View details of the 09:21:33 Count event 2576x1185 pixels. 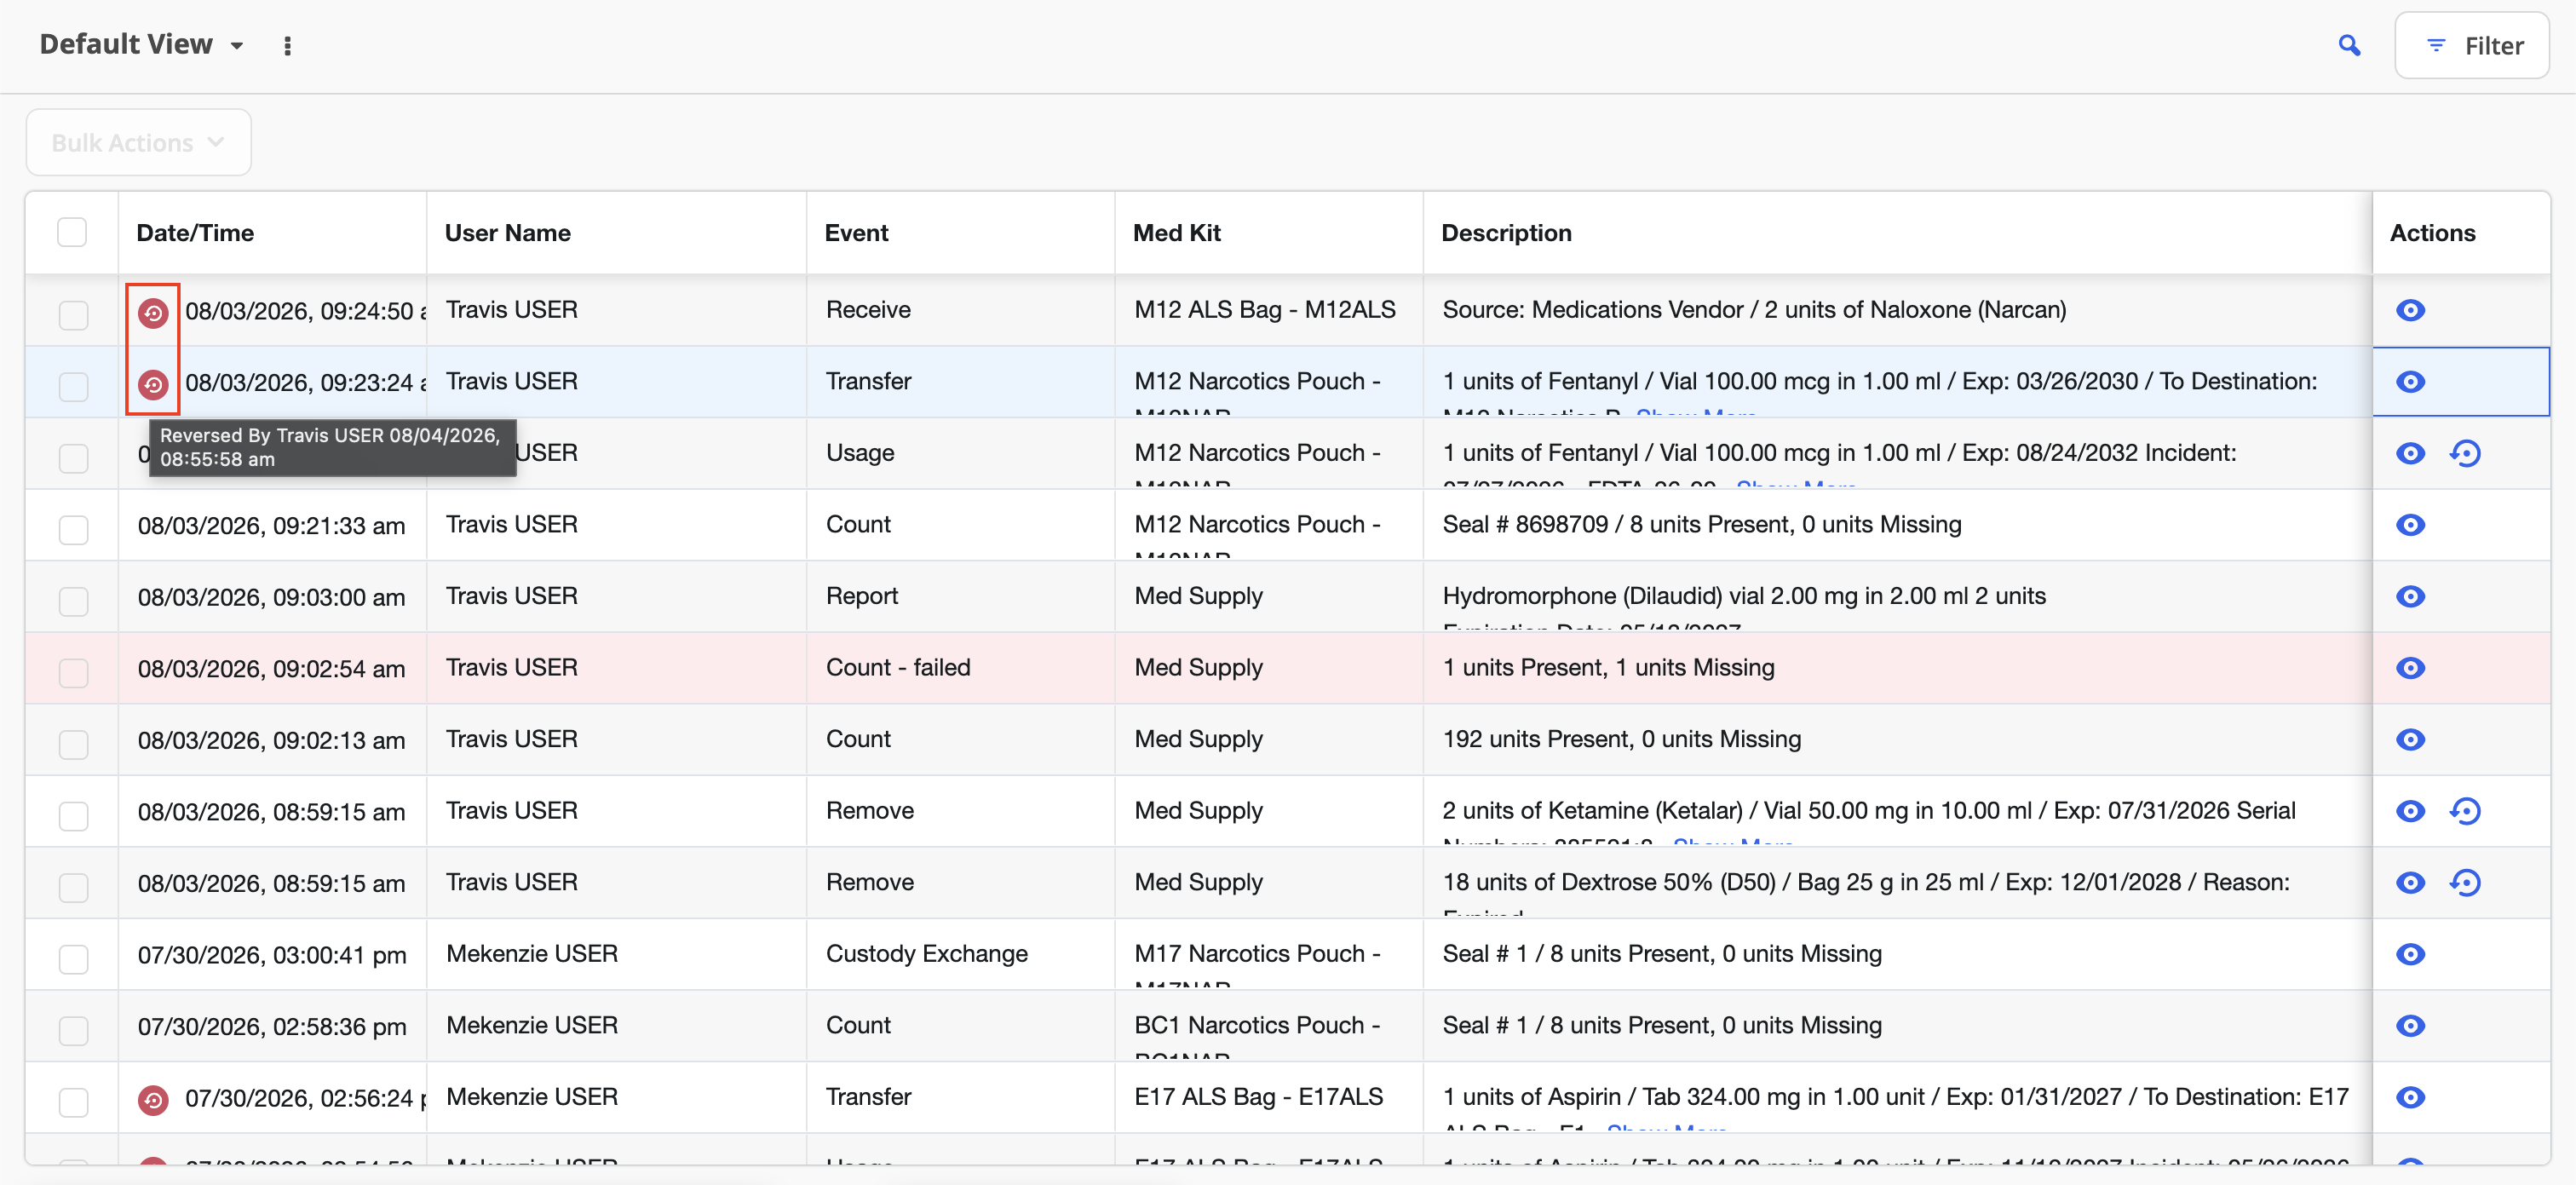2410,524
